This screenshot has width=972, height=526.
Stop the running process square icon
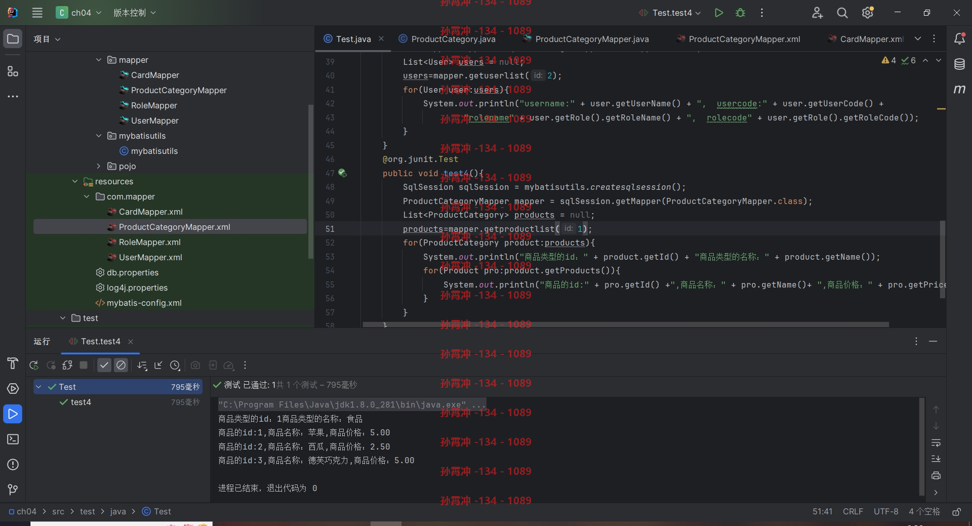tap(84, 365)
